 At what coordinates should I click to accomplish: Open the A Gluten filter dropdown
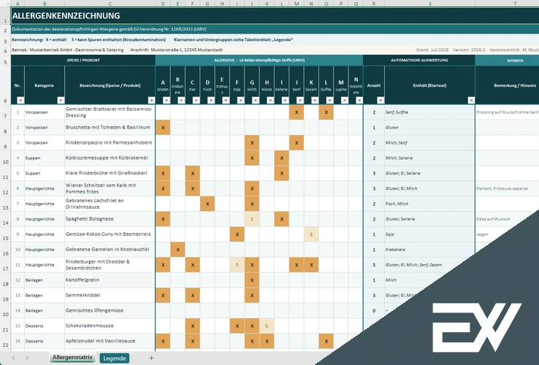point(167,100)
